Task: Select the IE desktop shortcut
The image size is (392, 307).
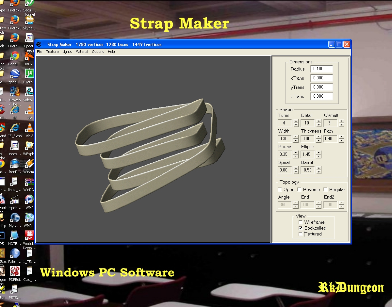Action: (15, 112)
